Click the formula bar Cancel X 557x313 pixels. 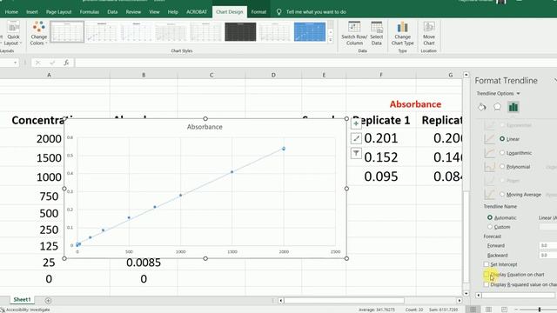37,63
